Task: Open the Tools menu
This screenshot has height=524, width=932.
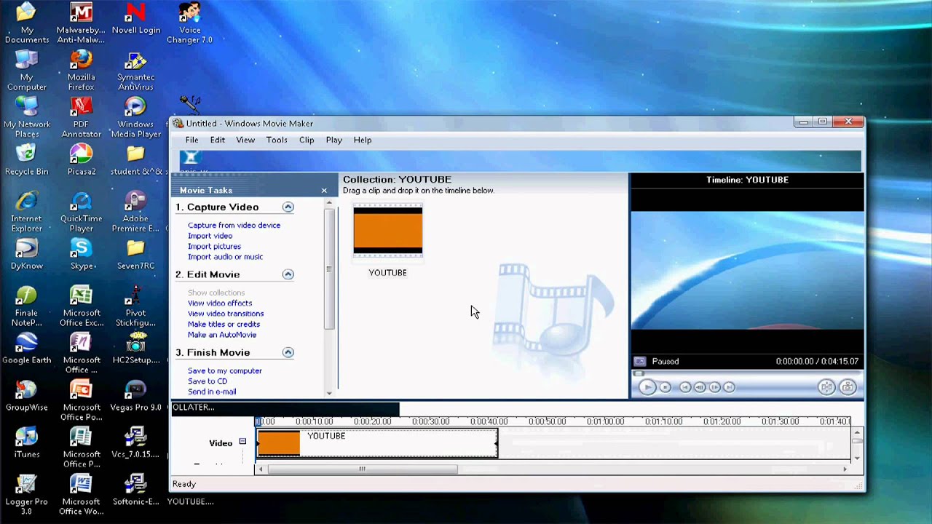Action: (x=277, y=140)
